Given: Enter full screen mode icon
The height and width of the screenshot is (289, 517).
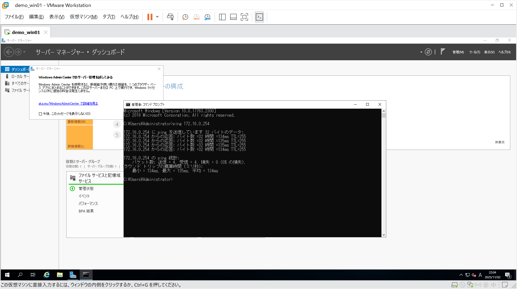Looking at the screenshot, I should pyautogui.click(x=244, y=17).
